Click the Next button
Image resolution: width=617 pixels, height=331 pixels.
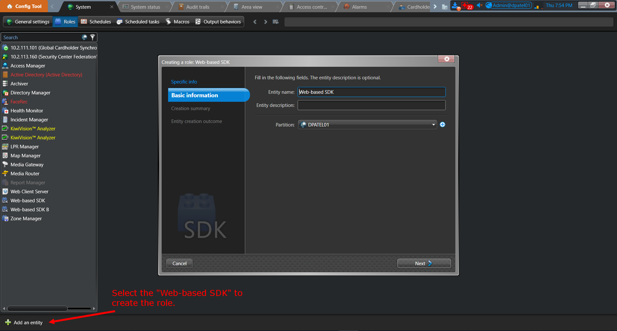[x=424, y=263]
